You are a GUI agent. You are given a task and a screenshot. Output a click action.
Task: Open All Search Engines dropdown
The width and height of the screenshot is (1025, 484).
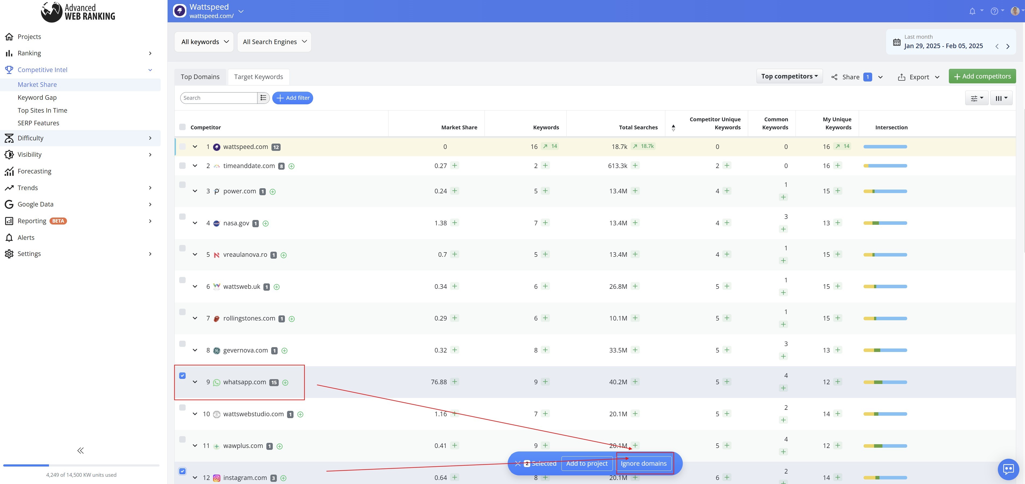point(274,42)
